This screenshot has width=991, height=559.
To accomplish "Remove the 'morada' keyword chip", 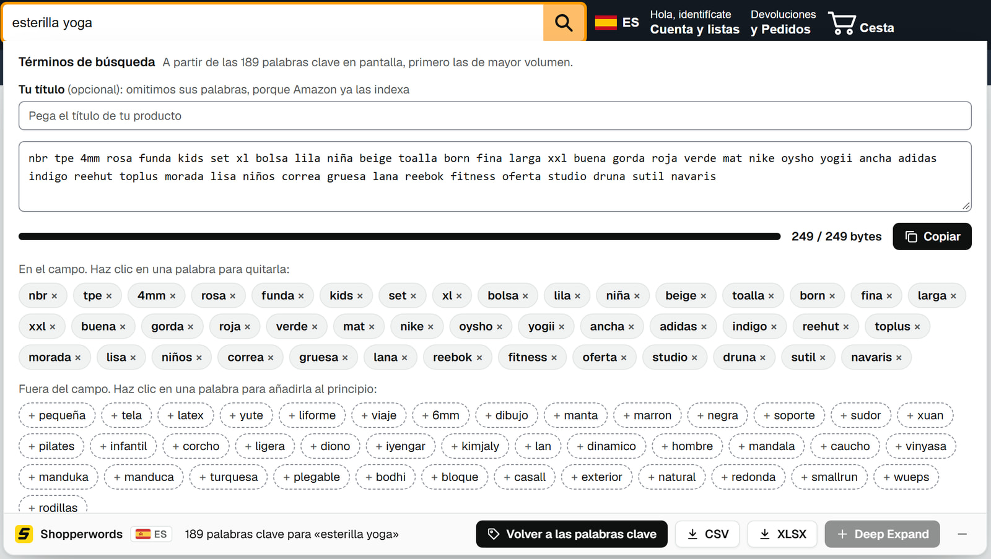I will [x=55, y=358].
